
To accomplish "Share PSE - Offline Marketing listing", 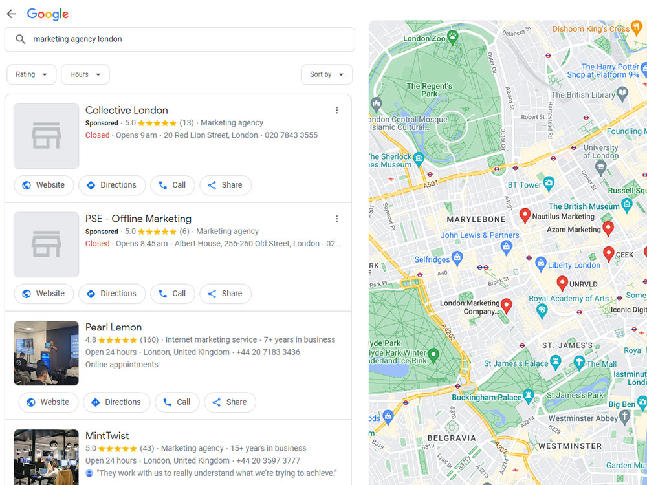I will click(x=225, y=294).
